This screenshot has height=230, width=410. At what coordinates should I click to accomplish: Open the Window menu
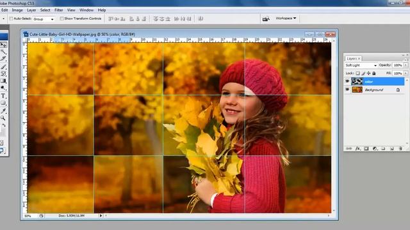point(86,10)
